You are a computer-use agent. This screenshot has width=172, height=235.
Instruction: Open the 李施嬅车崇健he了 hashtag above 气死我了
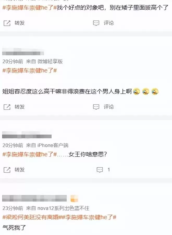tap(89, 217)
